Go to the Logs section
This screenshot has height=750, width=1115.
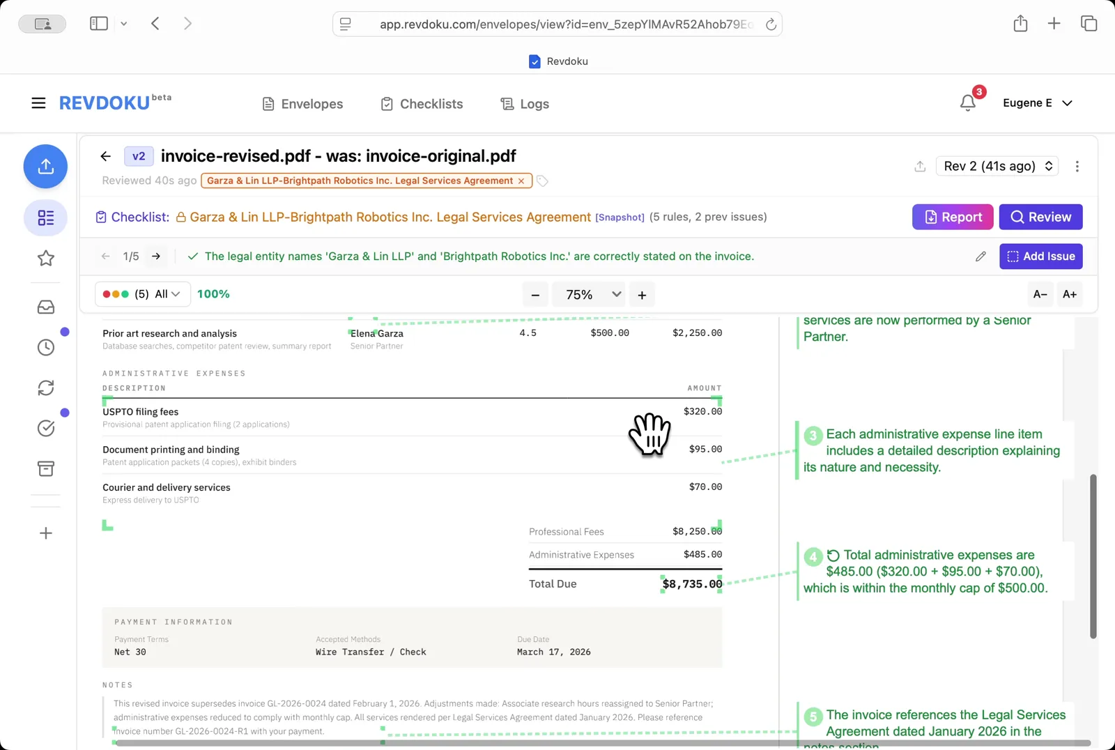(x=524, y=103)
